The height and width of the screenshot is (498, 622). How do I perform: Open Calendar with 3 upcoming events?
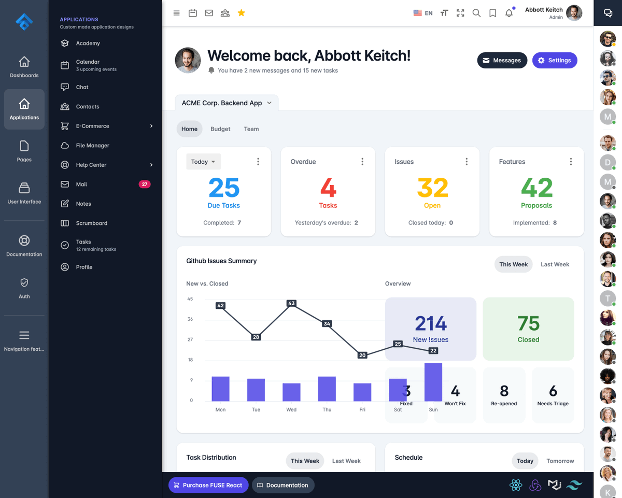tap(107, 65)
